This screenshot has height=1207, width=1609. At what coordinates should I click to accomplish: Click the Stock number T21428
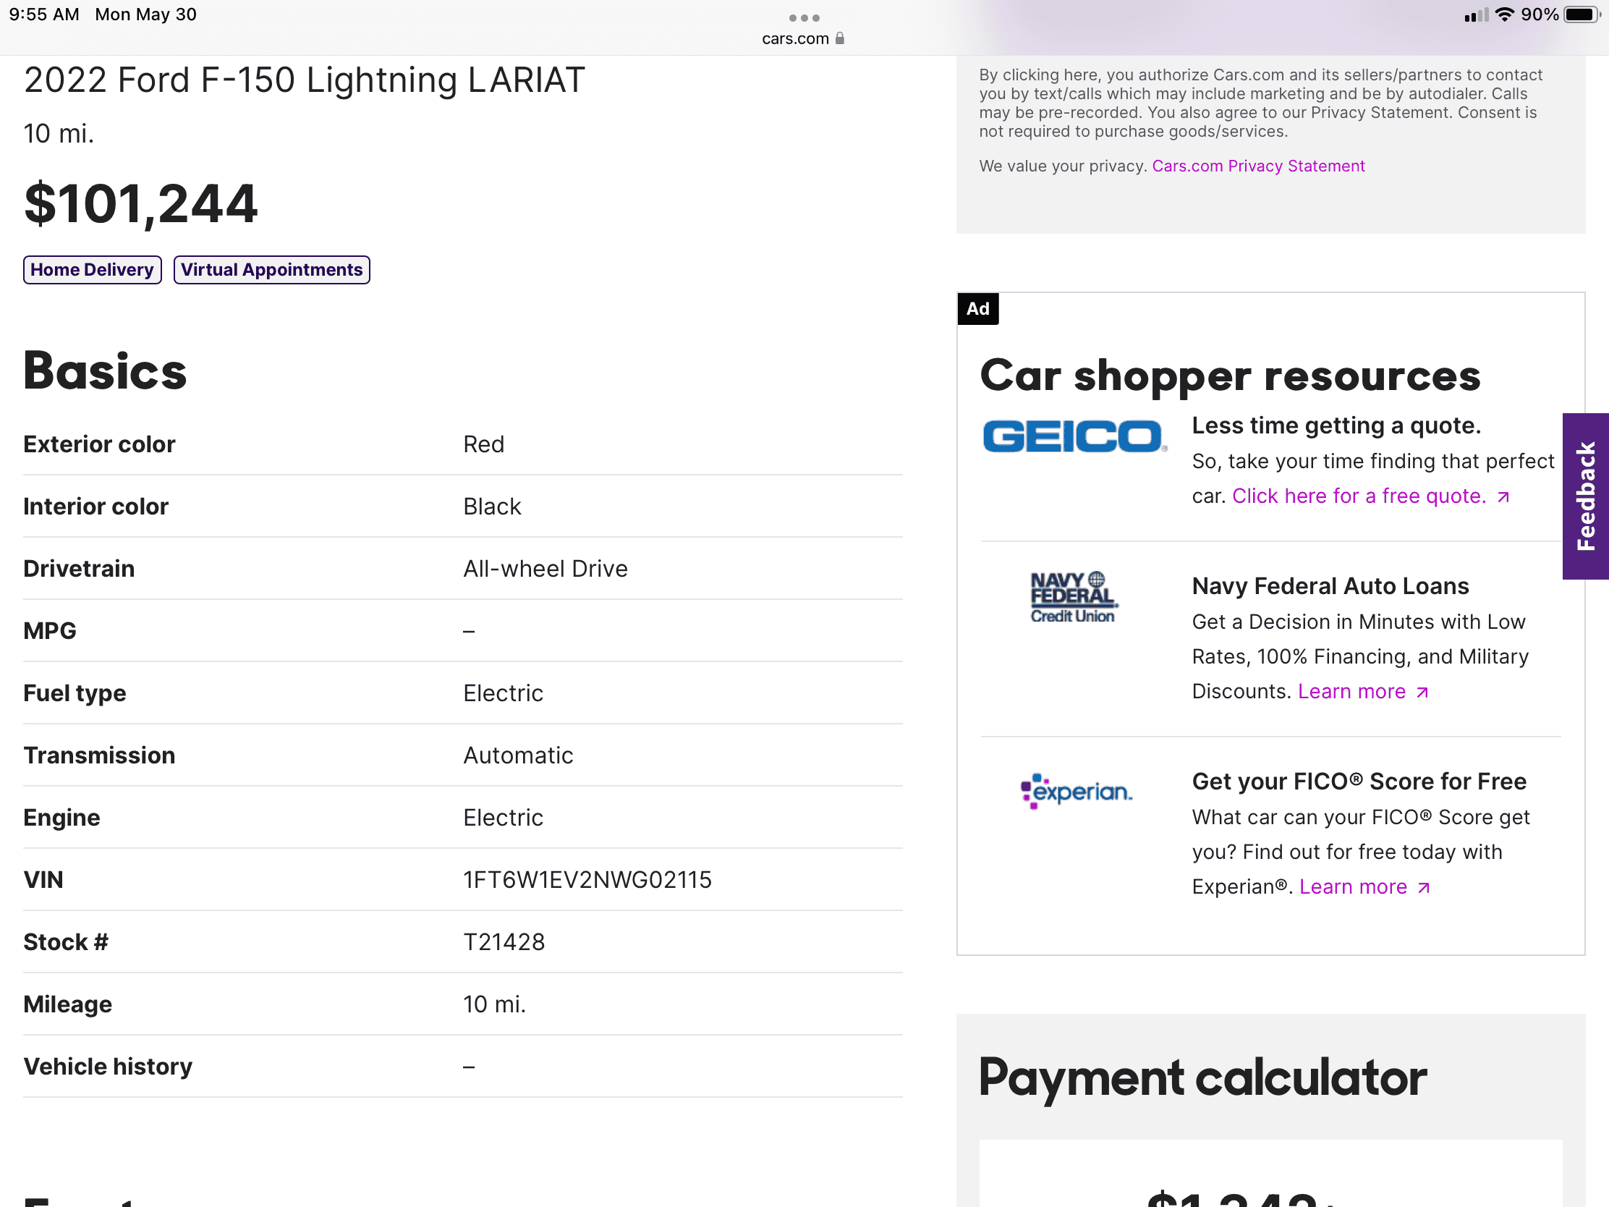click(504, 942)
